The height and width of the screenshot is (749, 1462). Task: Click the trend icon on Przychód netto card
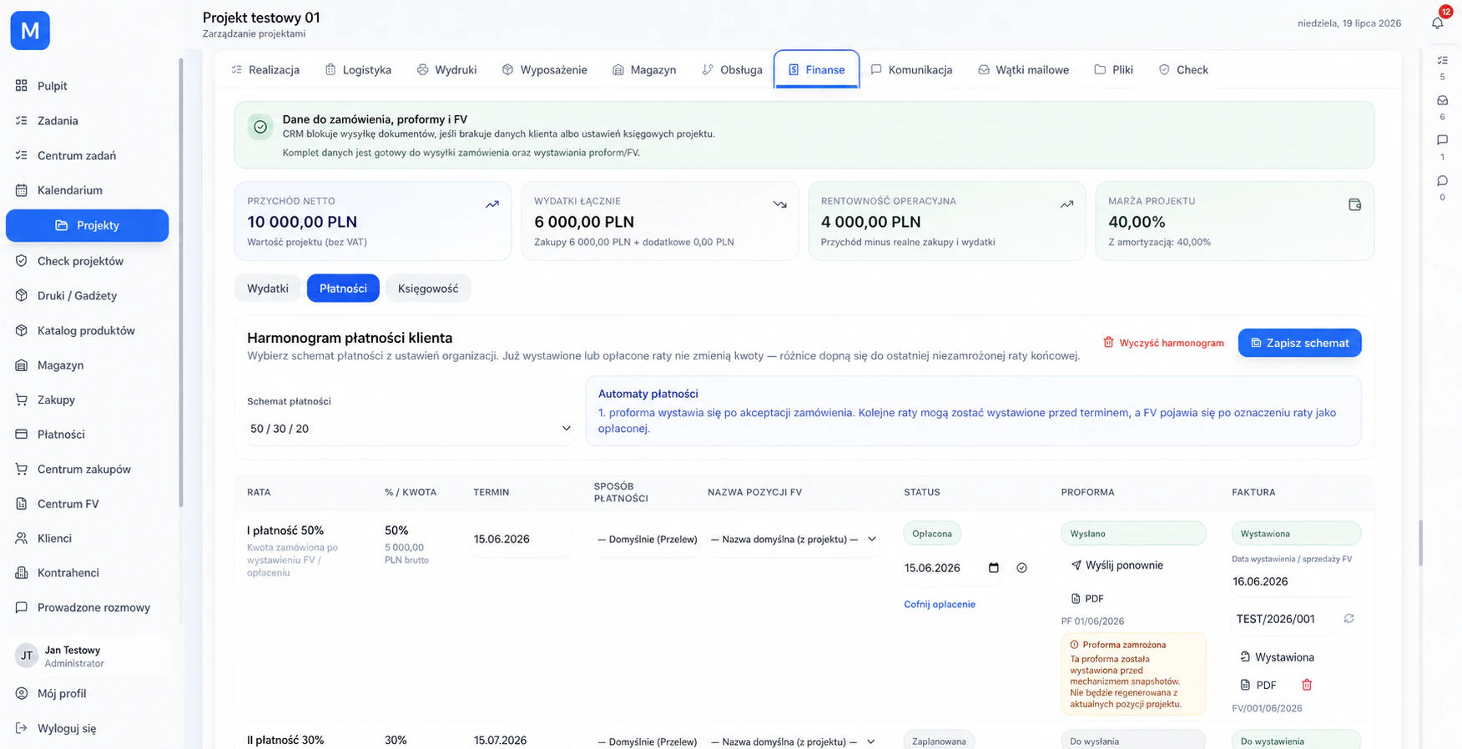click(492, 204)
